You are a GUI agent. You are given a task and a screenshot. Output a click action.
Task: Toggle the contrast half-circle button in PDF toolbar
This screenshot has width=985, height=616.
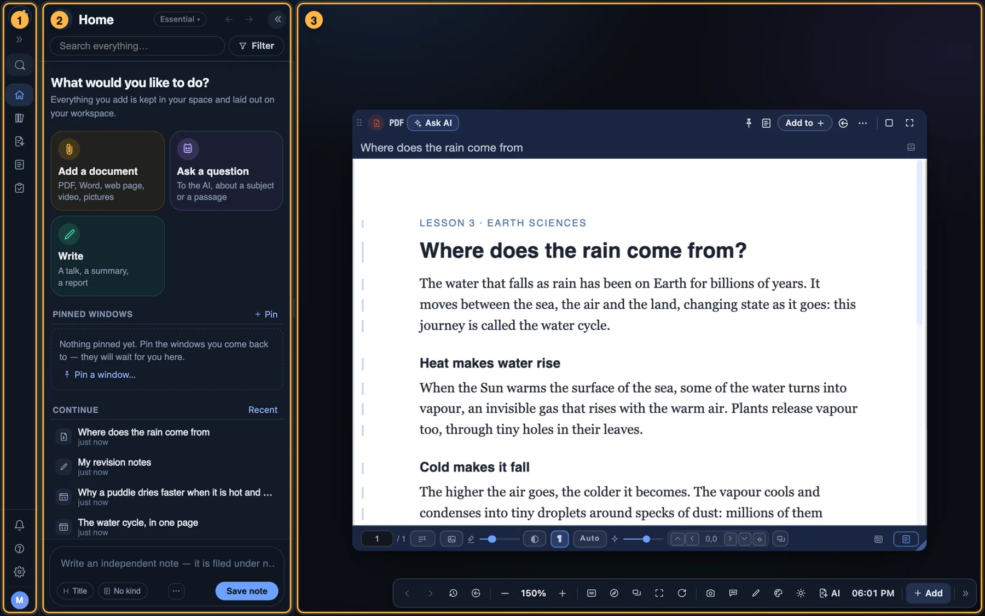coord(535,539)
